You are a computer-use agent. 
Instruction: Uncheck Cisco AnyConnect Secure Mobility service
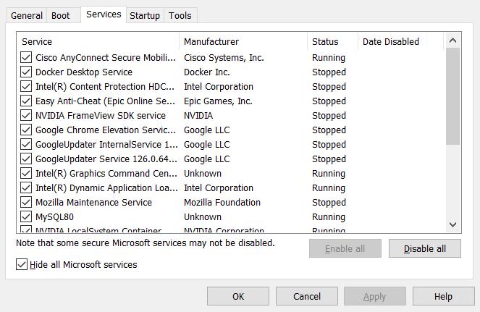[x=26, y=58]
